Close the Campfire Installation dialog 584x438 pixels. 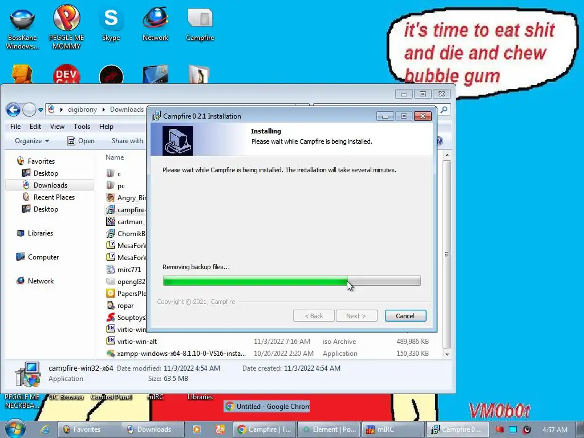pos(423,116)
